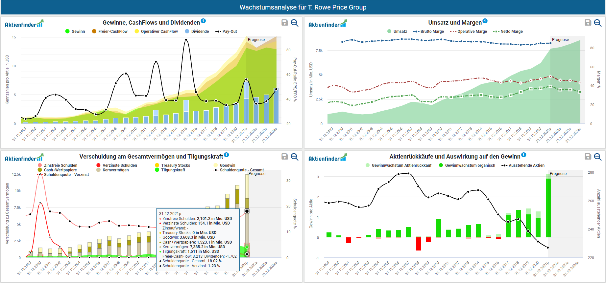The width and height of the screenshot is (606, 283).
Task: Click the 31.12.2021p data point in debt chart
Action: pyautogui.click(x=247, y=211)
